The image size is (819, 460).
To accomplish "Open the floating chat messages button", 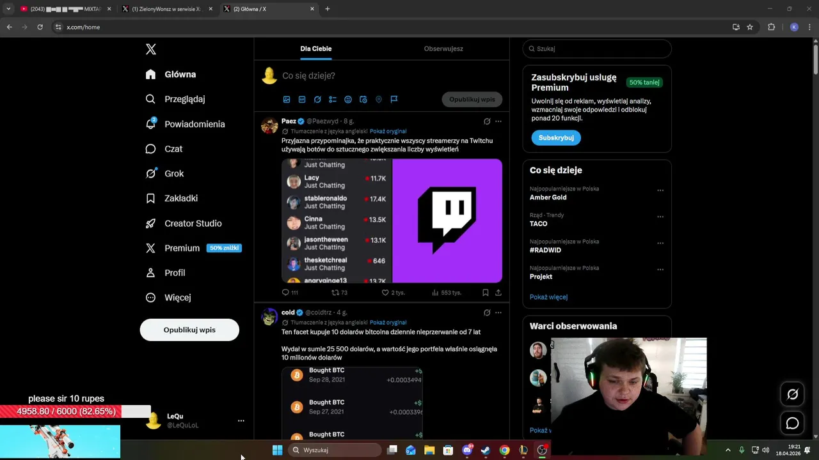I will [x=792, y=423].
